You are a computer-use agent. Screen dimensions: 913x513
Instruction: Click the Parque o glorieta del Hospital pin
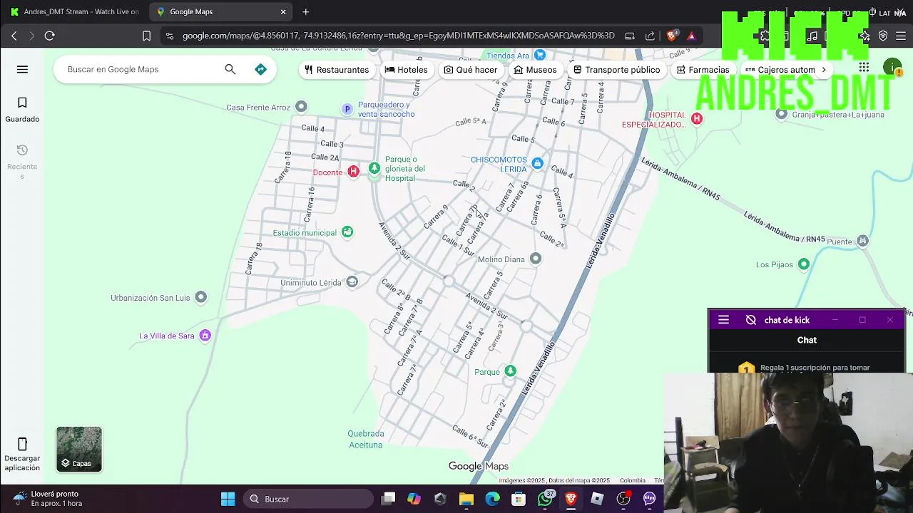click(x=374, y=168)
